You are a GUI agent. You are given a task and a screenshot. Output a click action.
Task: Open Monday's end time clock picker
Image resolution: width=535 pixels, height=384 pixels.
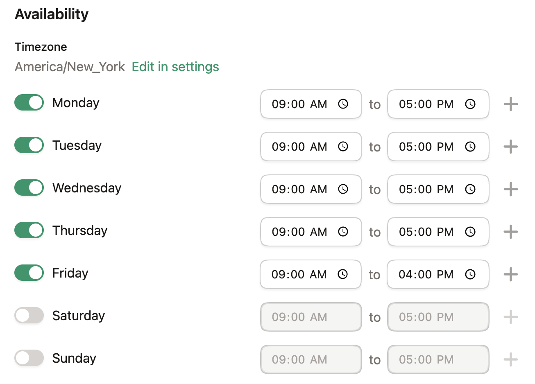[x=471, y=104]
